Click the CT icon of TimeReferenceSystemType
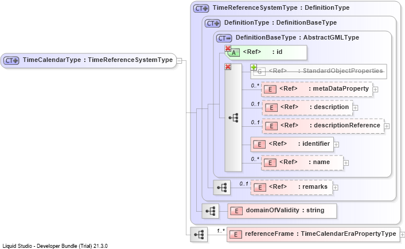The image size is (405, 249). click(201, 9)
